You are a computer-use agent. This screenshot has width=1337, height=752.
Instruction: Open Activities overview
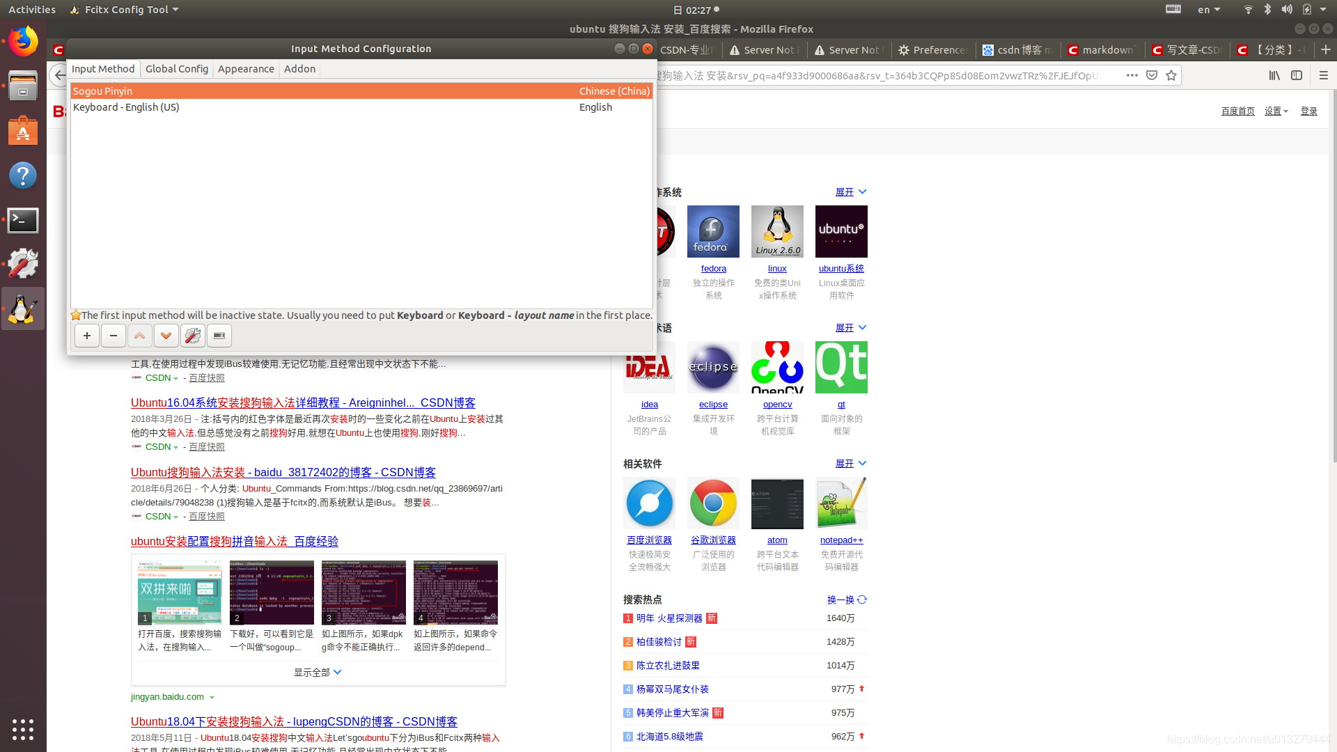(32, 9)
